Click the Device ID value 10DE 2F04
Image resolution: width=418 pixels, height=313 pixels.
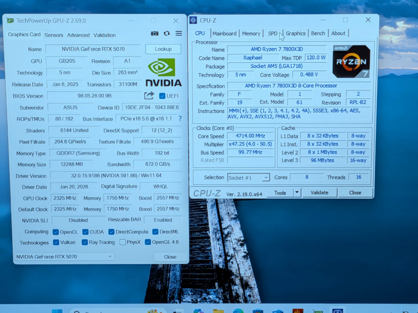tap(152, 107)
